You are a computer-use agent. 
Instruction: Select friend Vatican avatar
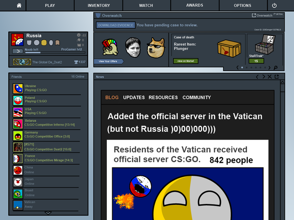[x=18, y=205]
